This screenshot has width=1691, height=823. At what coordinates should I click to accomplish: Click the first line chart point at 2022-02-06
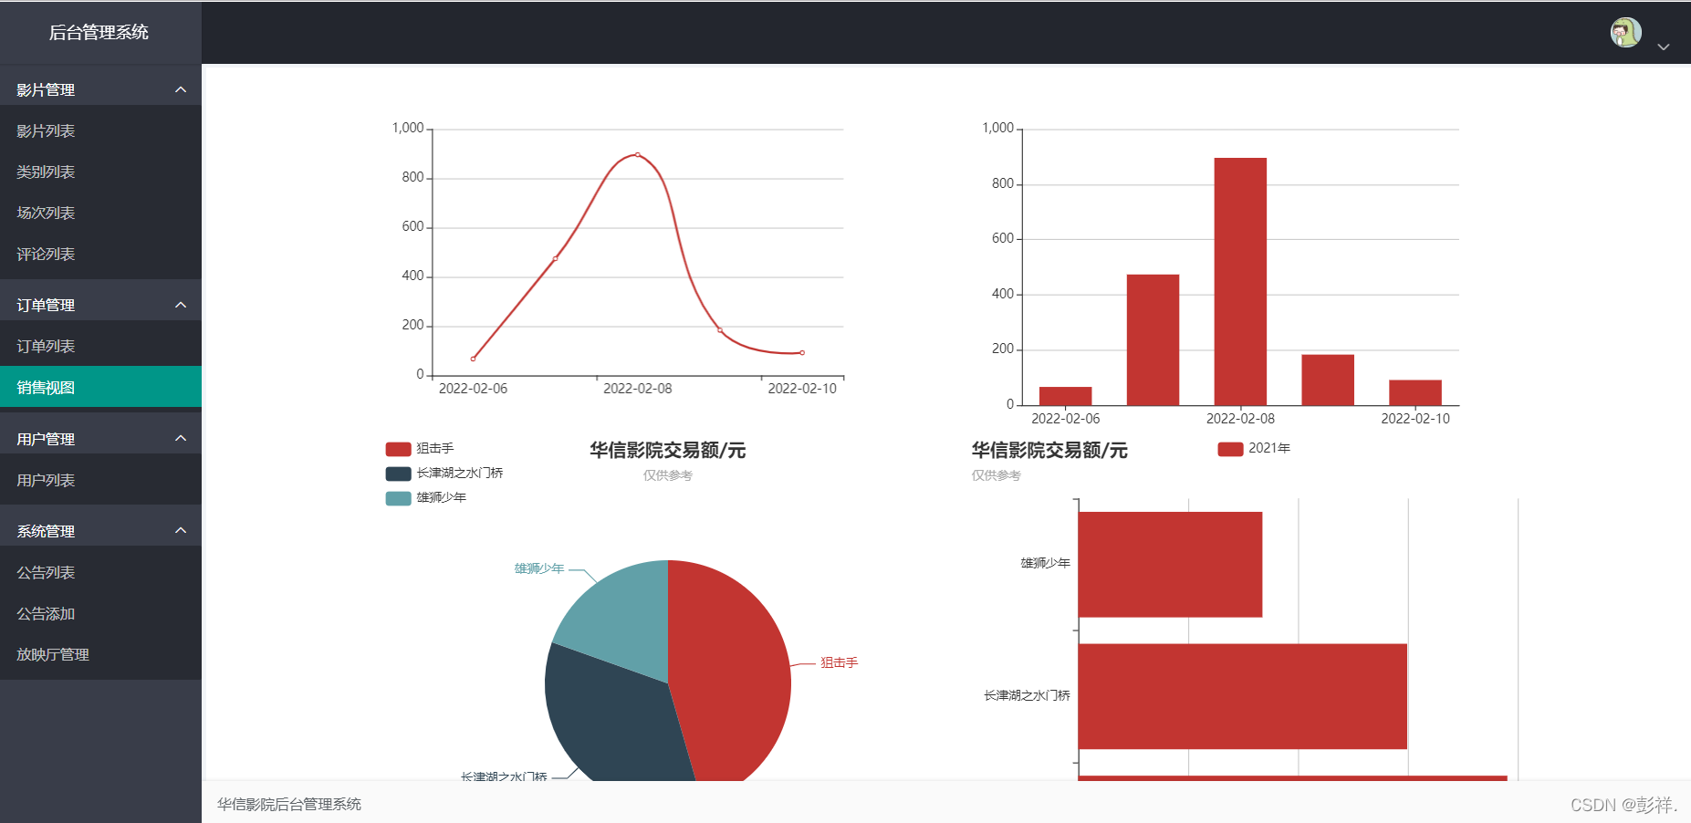[x=473, y=359]
